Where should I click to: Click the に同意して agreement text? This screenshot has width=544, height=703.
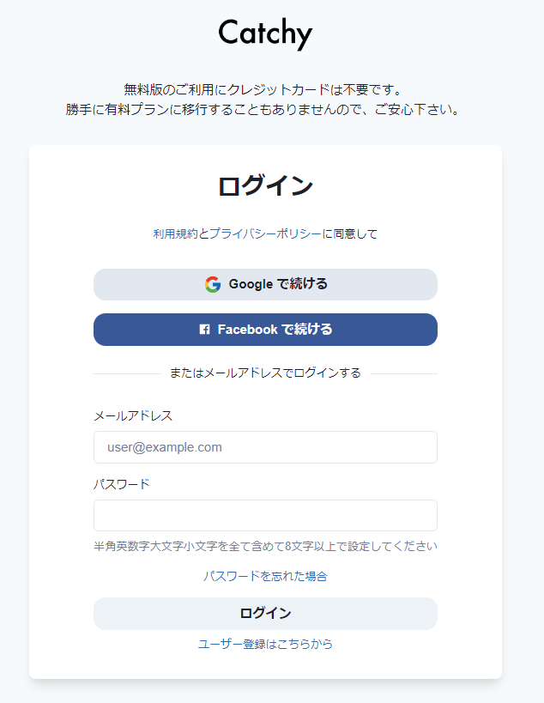tap(350, 233)
